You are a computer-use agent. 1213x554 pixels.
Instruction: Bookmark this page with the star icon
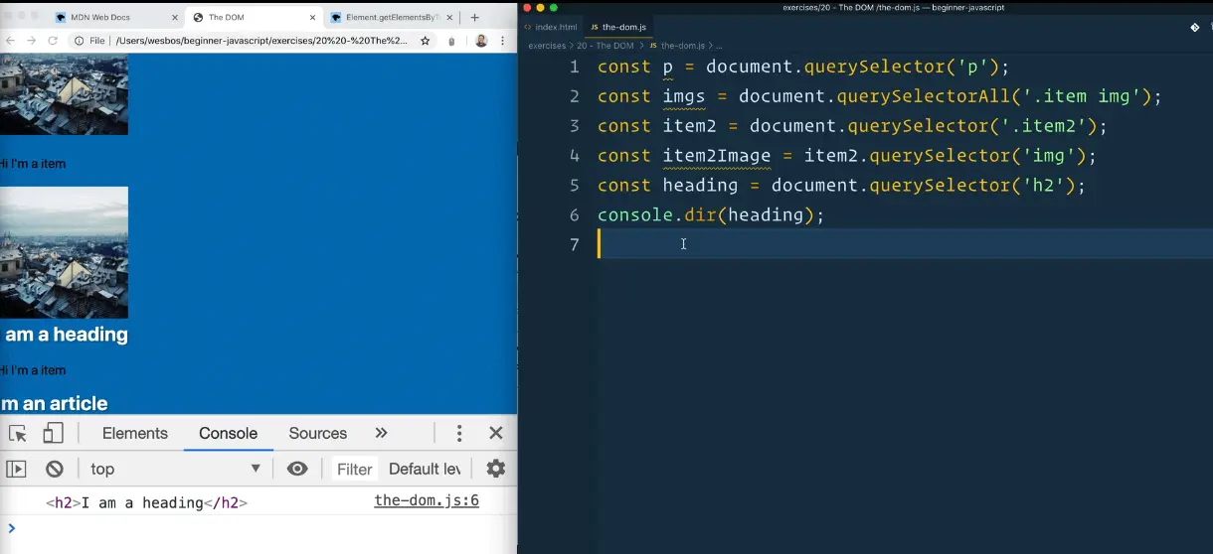pos(426,41)
